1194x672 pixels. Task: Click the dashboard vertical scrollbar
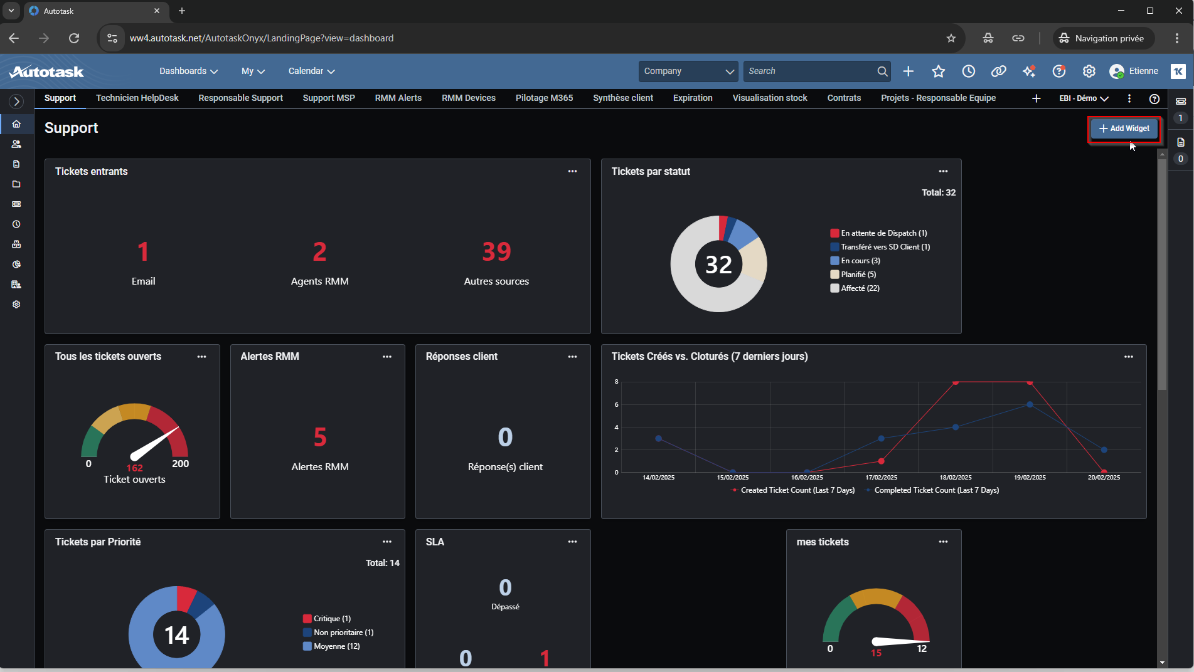tap(1162, 276)
